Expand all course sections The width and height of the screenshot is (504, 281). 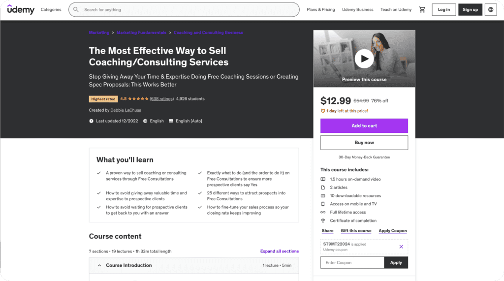coord(279,251)
